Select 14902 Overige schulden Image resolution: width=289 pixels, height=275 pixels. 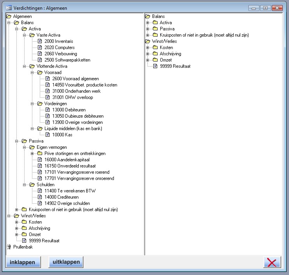coord(67,203)
